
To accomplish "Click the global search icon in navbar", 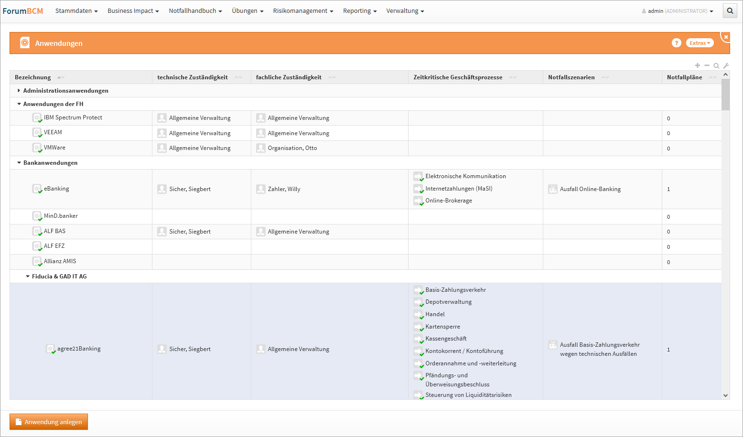I will [x=730, y=11].
